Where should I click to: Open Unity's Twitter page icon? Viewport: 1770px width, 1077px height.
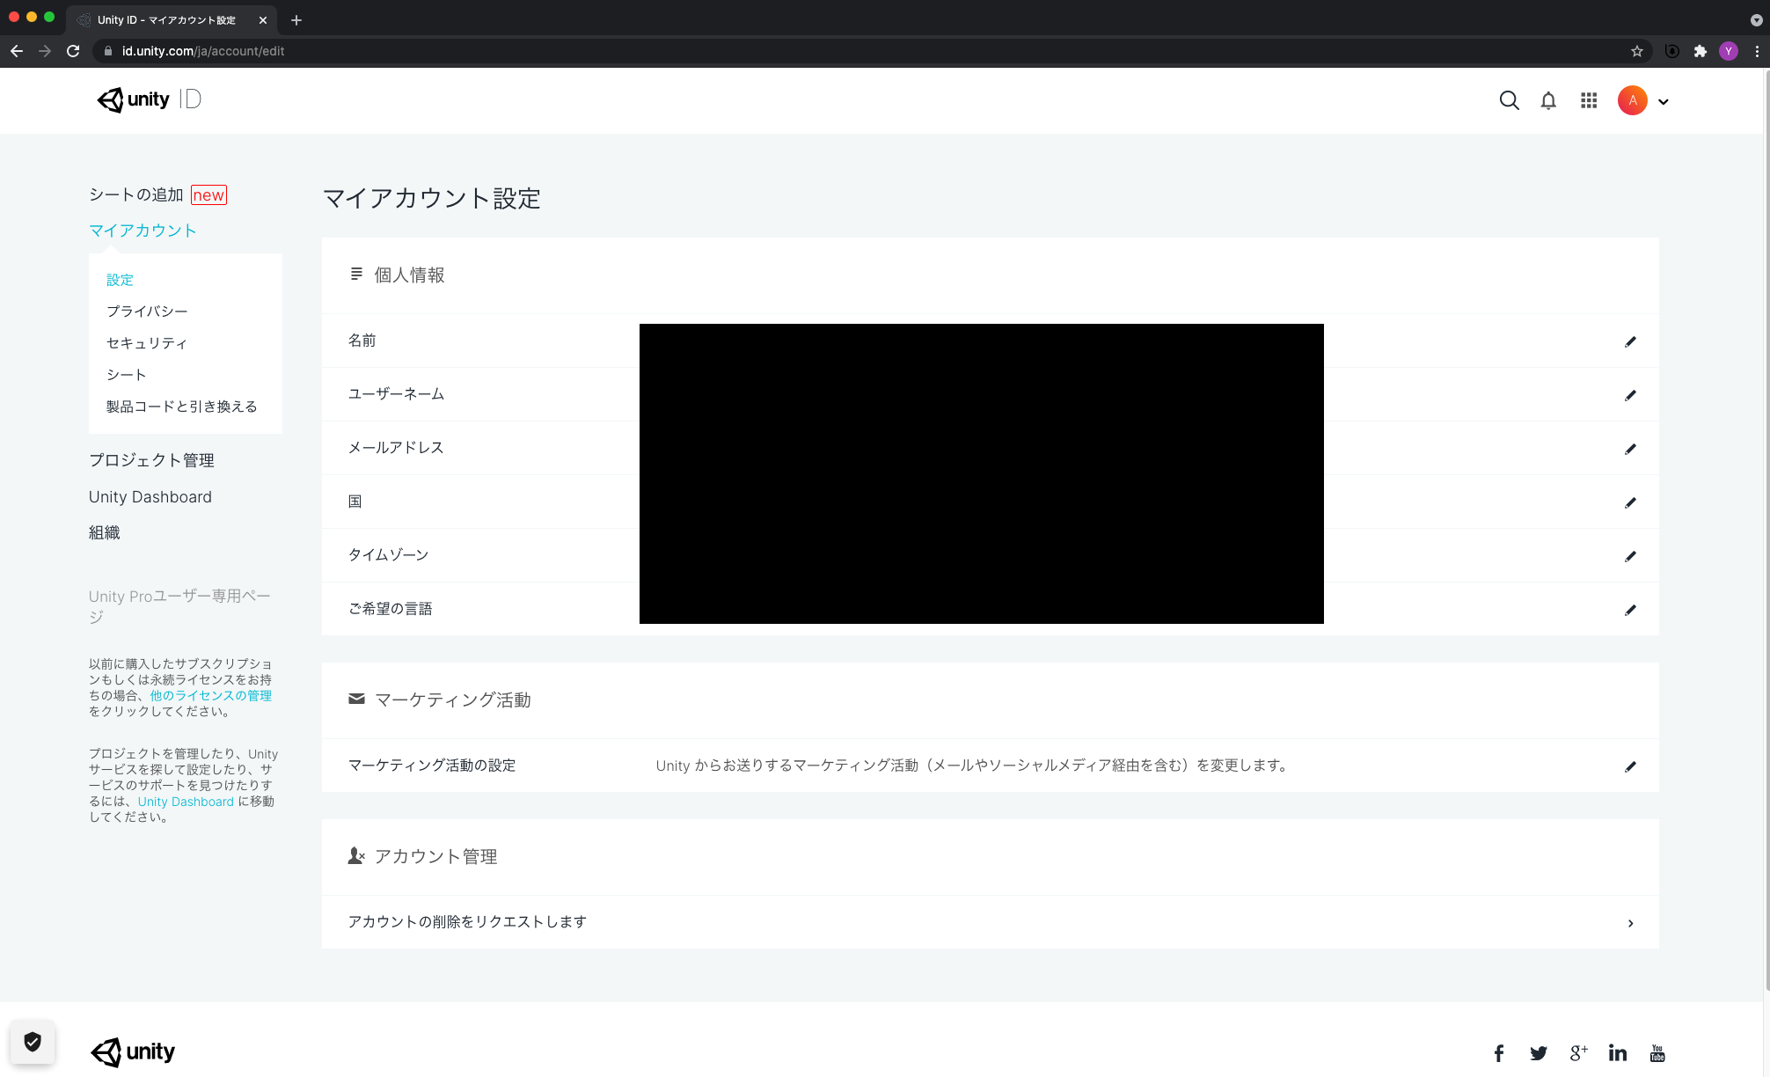tap(1539, 1053)
